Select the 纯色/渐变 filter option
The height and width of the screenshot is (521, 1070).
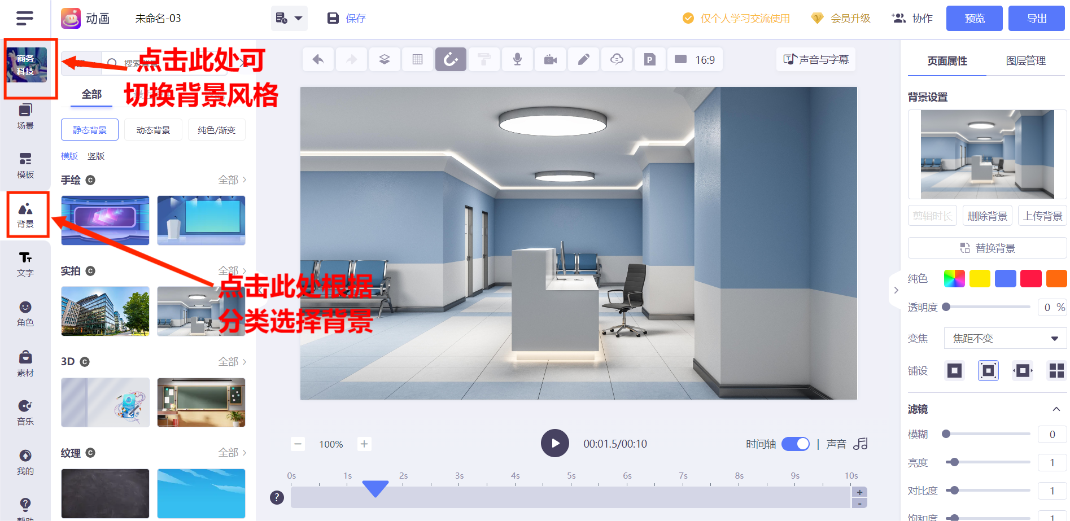217,130
